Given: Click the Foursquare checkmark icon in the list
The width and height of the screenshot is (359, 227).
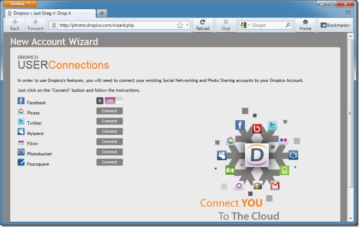Looking at the screenshot, I should [21, 162].
